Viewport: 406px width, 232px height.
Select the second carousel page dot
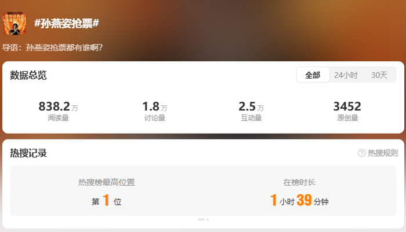(208, 219)
